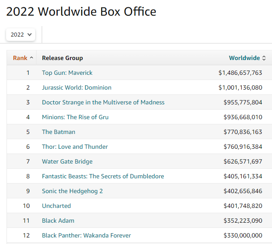Select the Sonic the Hedgehog 2 link
Image resolution: width=272 pixels, height=244 pixels.
[72, 191]
